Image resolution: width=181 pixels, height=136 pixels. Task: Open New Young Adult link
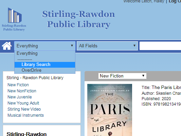pos(23,103)
